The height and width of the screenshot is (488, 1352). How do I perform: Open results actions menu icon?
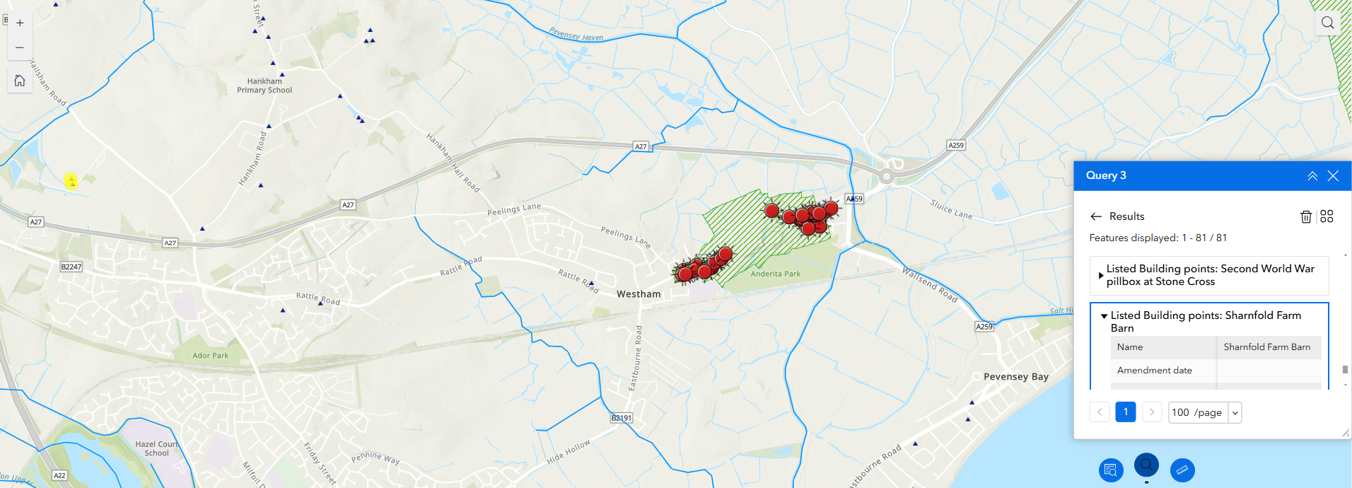click(1327, 216)
